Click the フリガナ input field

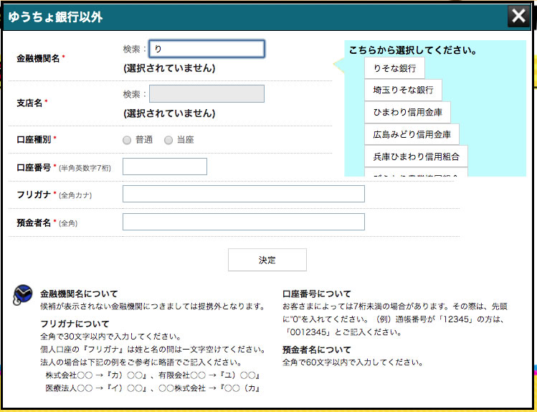click(x=244, y=194)
